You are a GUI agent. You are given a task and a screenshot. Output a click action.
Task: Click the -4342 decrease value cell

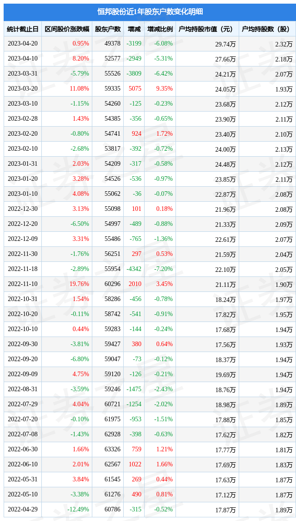134,269
